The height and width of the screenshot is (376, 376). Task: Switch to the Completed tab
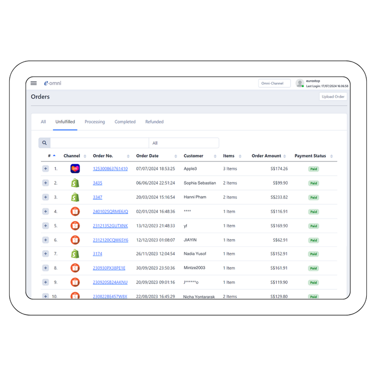(125, 122)
